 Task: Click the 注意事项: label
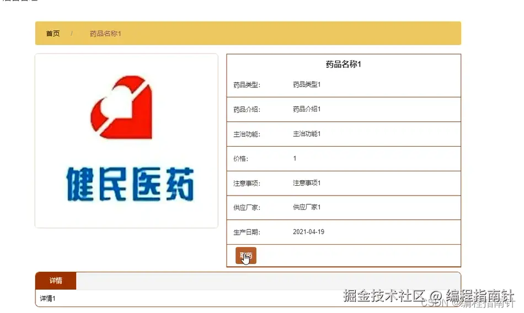(247, 184)
